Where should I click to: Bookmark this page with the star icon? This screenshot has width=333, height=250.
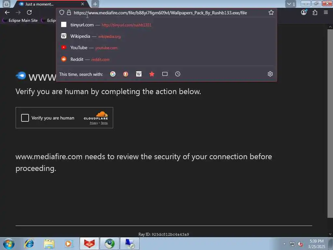click(x=271, y=13)
